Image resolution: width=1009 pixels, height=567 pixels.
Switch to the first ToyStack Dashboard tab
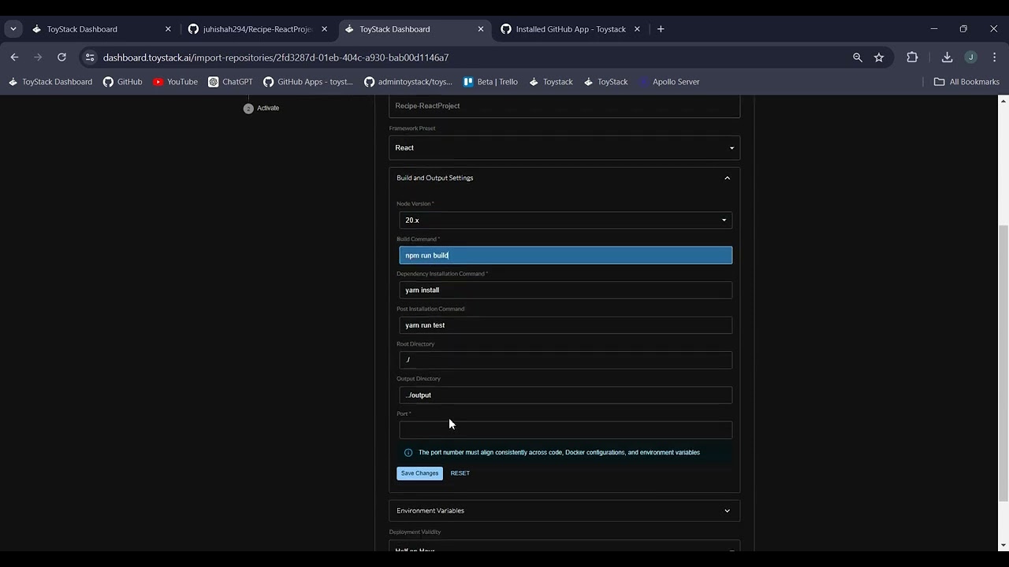pos(102,29)
